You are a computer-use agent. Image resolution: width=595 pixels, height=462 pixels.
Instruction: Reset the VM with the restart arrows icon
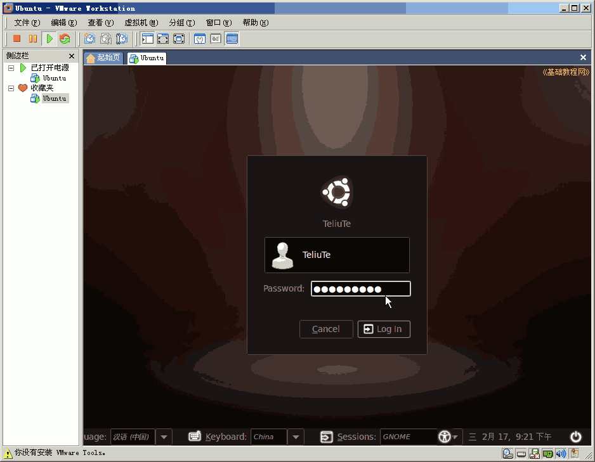pyautogui.click(x=65, y=39)
